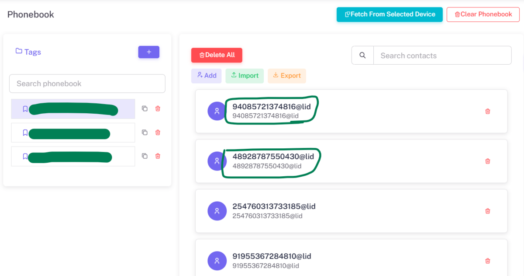Delete the first tag with red trash icon
Screen dimensions: 524x276
coord(158,108)
